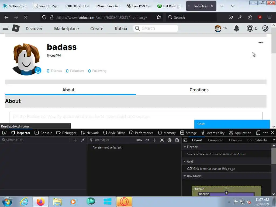Open the Discover link

click(34, 29)
